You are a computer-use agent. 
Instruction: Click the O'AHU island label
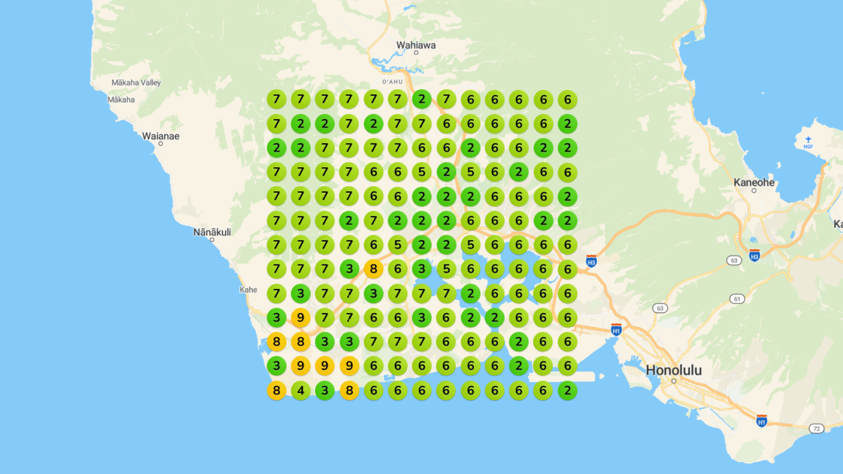[392, 82]
